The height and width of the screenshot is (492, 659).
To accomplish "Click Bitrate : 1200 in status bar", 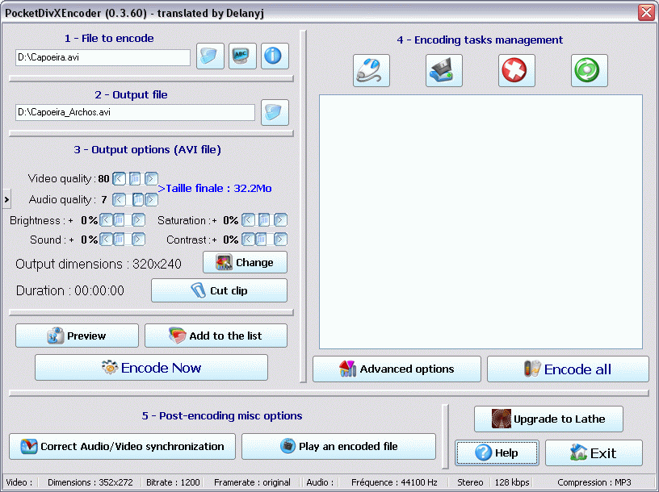I will 173,482.
